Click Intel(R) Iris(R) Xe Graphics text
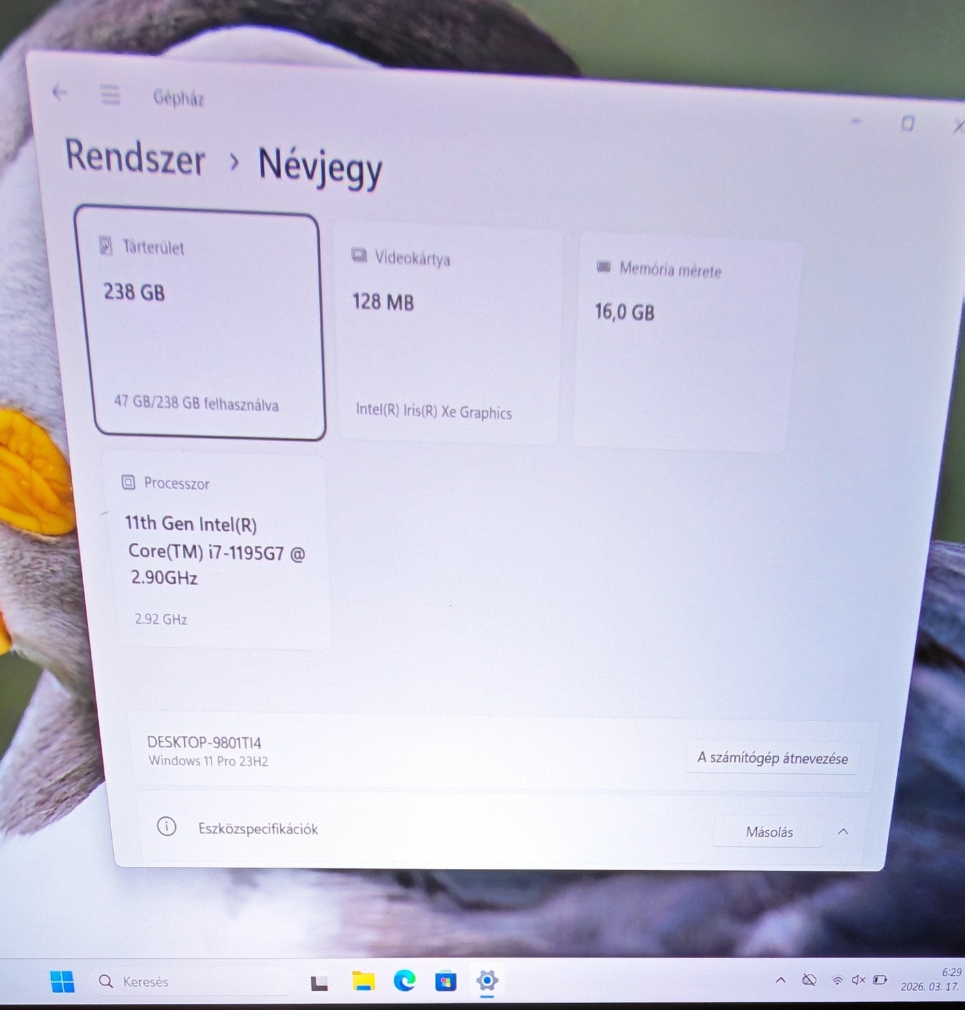 click(x=433, y=411)
